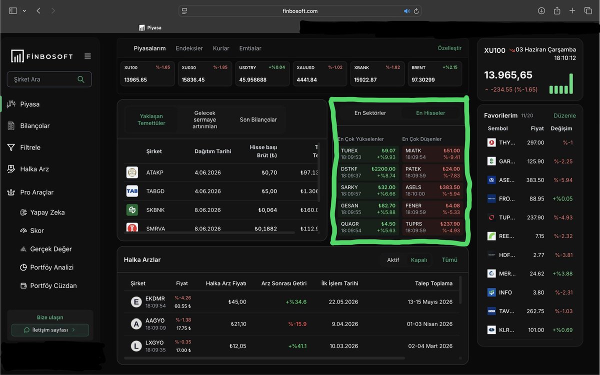Click the EKDMR letter avatar
This screenshot has height=375, width=600.
(x=136, y=302)
